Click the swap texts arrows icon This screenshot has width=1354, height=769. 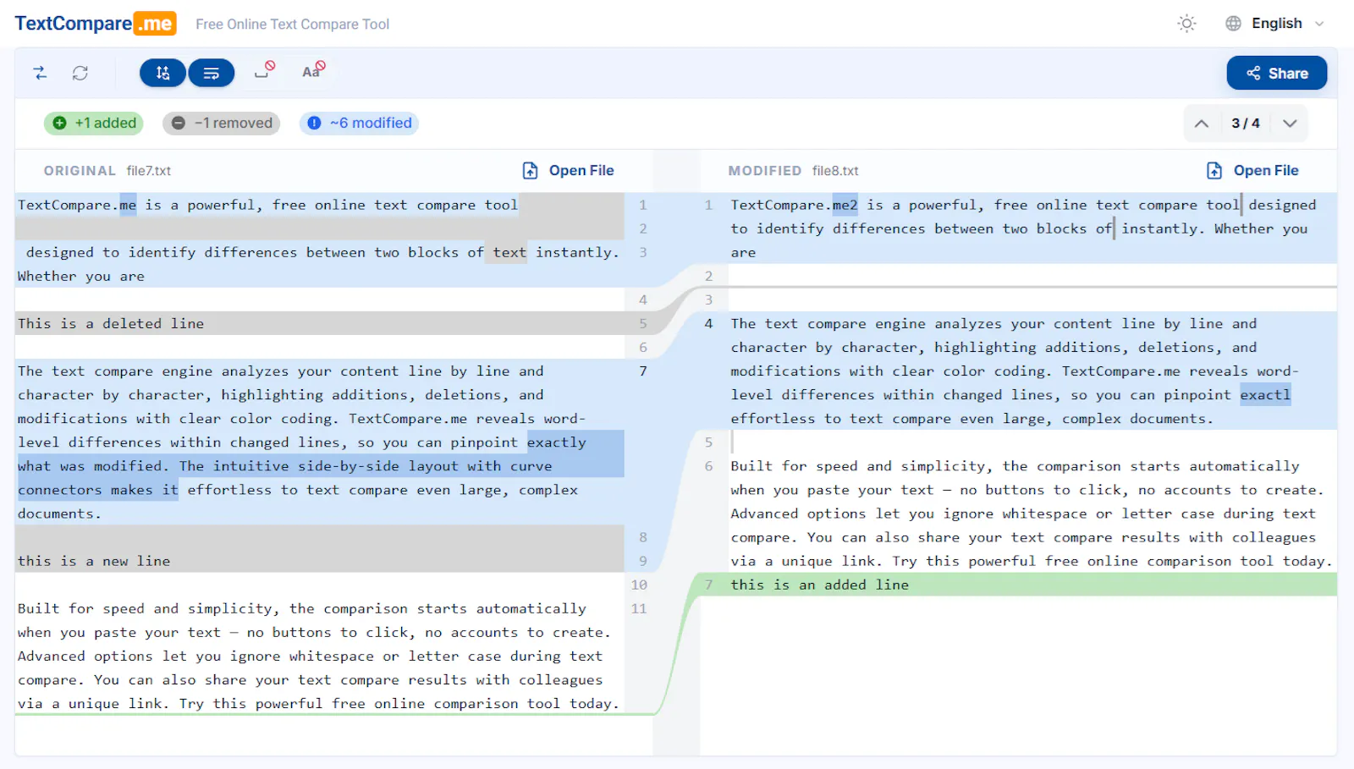pyautogui.click(x=40, y=73)
